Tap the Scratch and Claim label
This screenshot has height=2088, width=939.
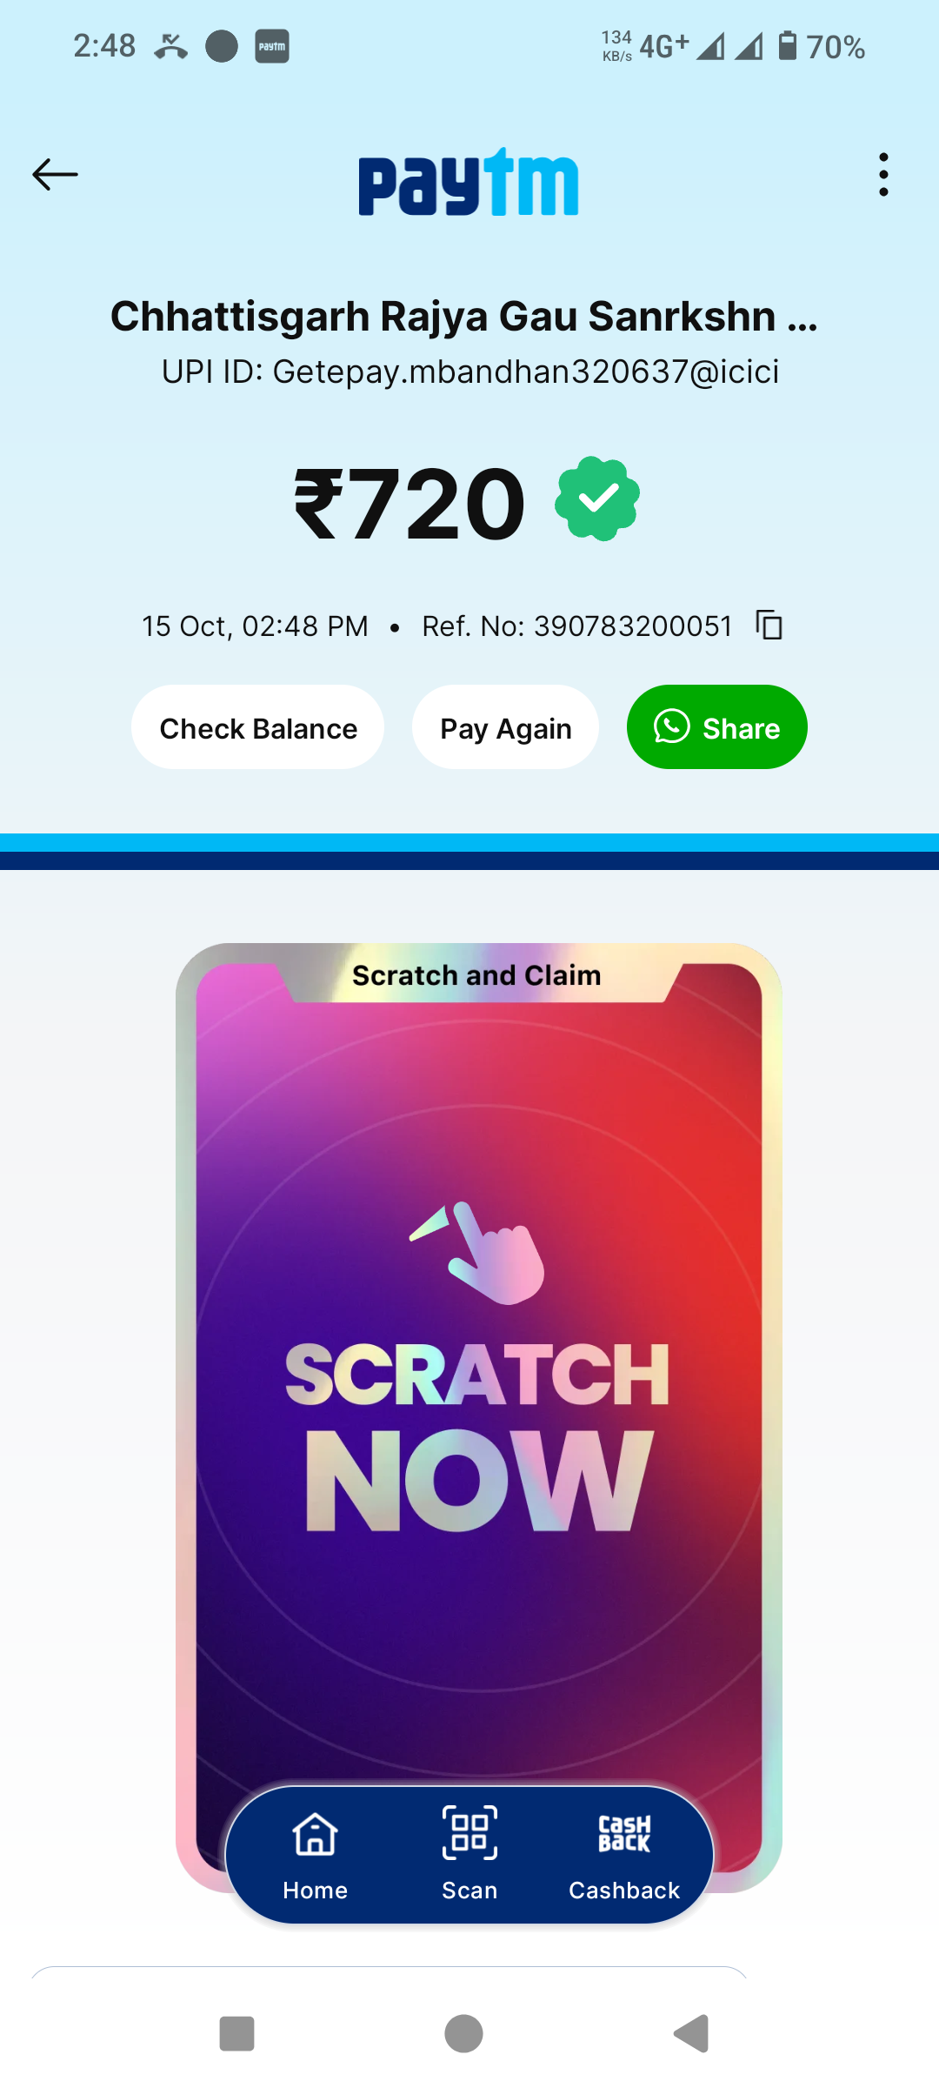coord(476,975)
